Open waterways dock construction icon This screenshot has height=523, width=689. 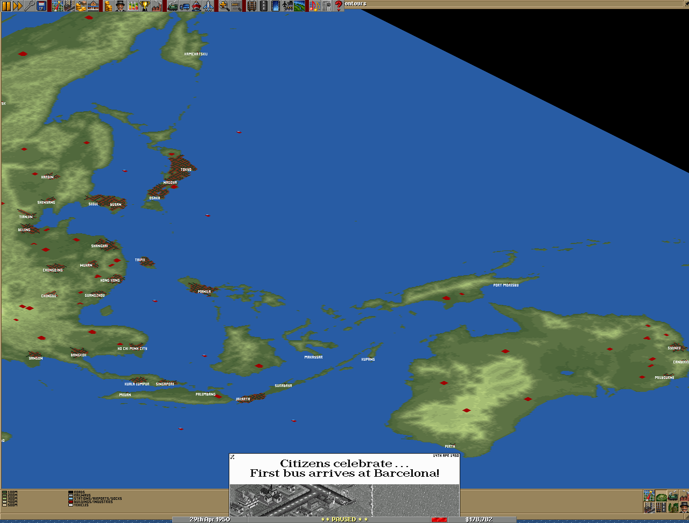tap(276, 6)
